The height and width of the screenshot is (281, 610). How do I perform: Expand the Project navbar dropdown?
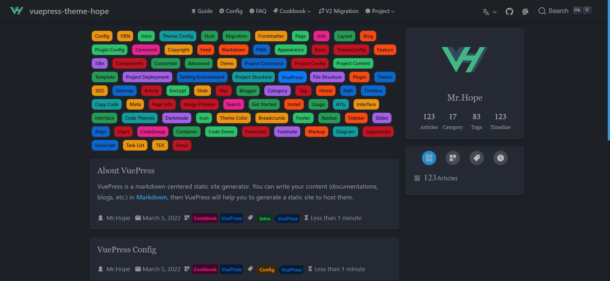coord(380,11)
